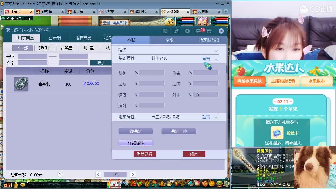Image resolution: width=336 pixels, height=189 pixels.
Task: Choose the 梦幻币 category filter
Action: point(45,48)
